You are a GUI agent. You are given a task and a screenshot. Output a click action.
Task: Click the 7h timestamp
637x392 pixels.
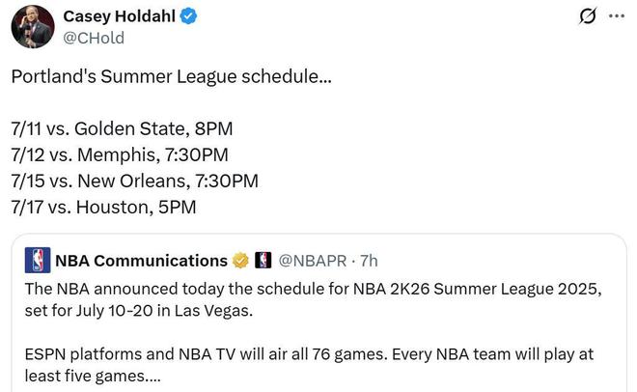[369, 261]
